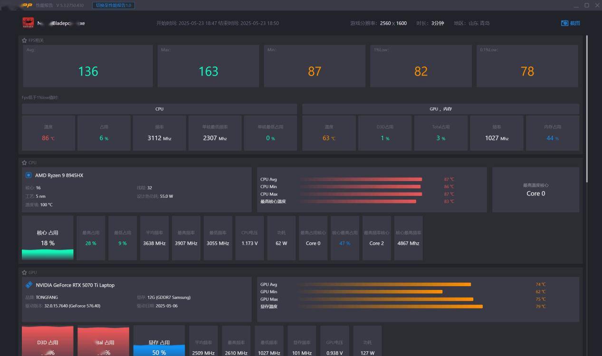Viewport: 602px width, 356px height.
Task: Click the orange app logo in title bar
Action: click(27, 5)
